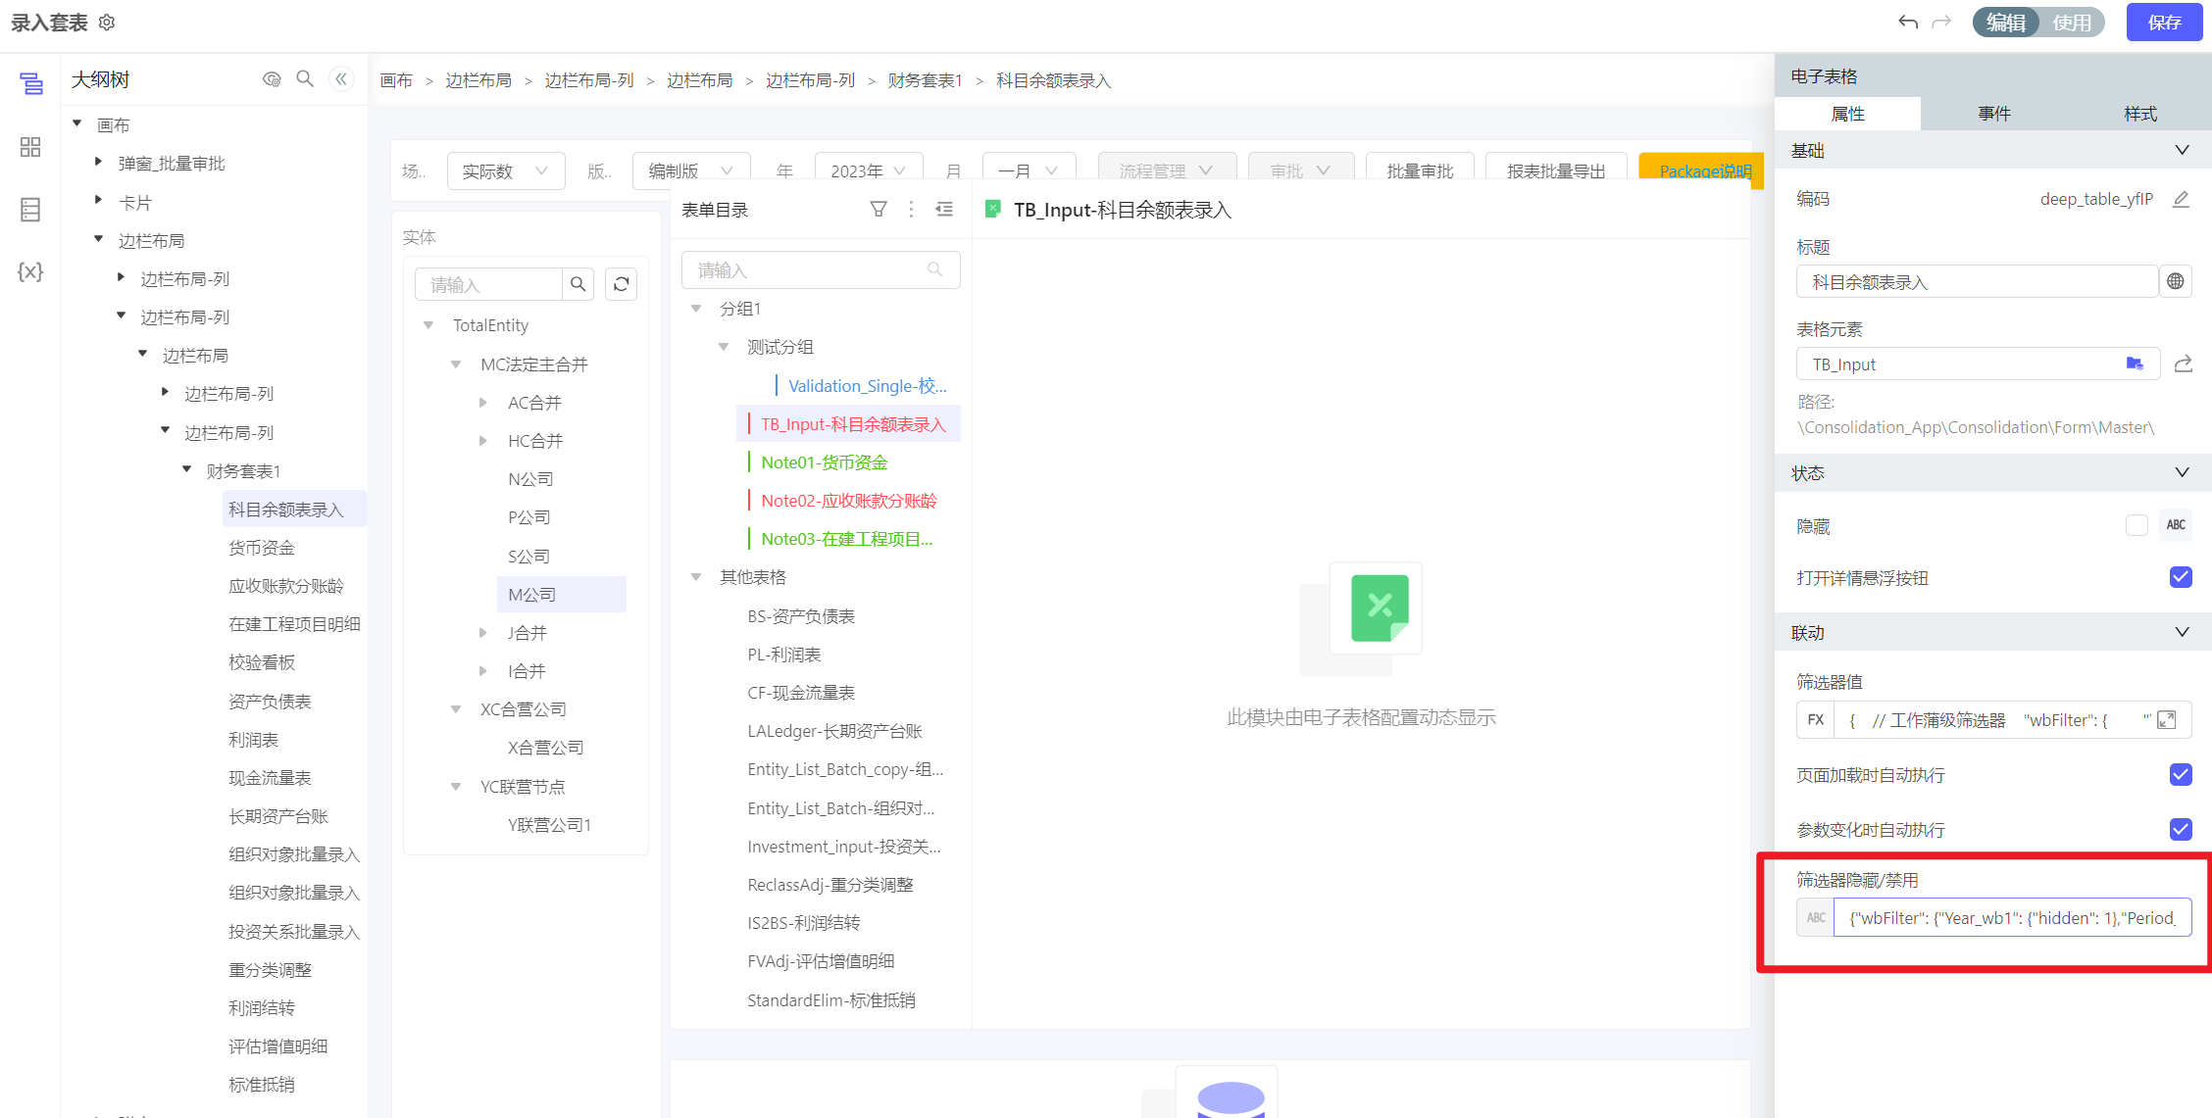Image resolution: width=2212 pixels, height=1118 pixels.
Task: Click the 保存 button
Action: [x=2164, y=22]
